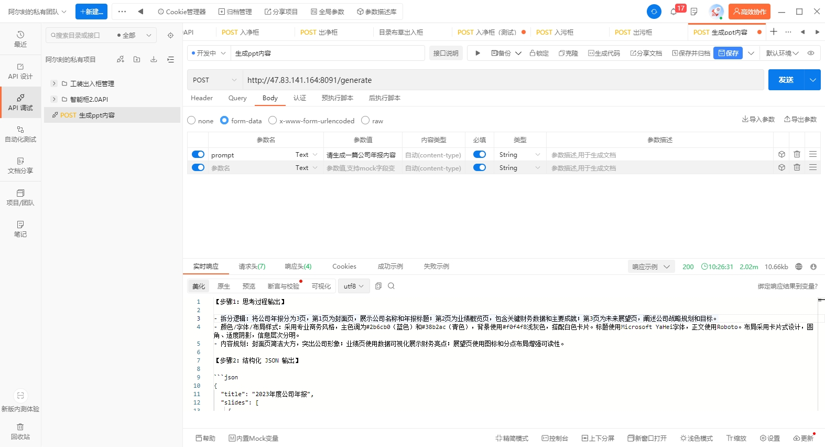Expand the 工装出入柜管理 folder

[53, 83]
